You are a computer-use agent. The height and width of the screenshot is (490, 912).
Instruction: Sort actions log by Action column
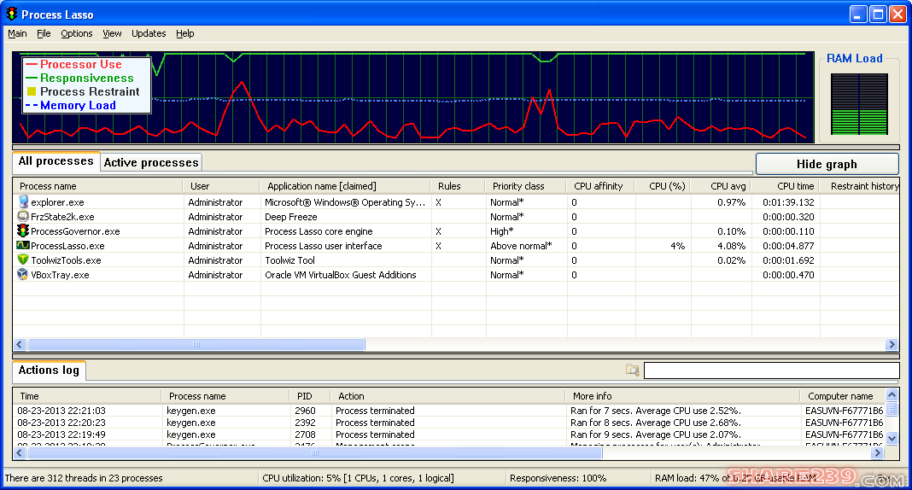tap(447, 396)
